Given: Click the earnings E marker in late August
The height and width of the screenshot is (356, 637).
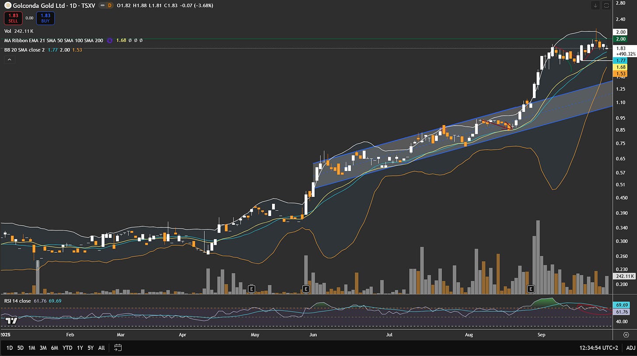Looking at the screenshot, I should point(531,289).
